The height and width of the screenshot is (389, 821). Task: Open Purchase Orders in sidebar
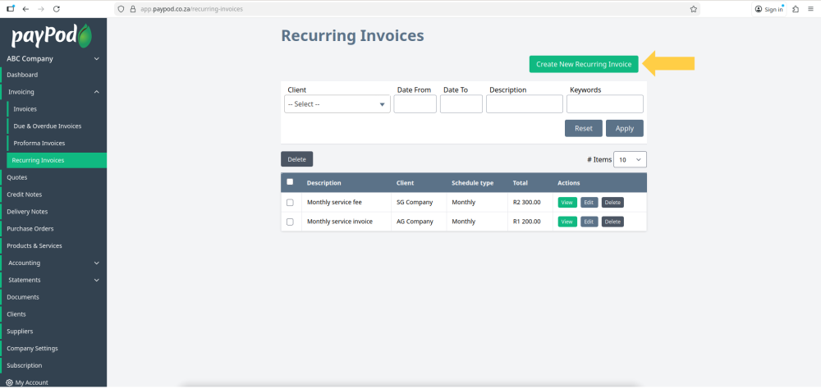point(30,229)
